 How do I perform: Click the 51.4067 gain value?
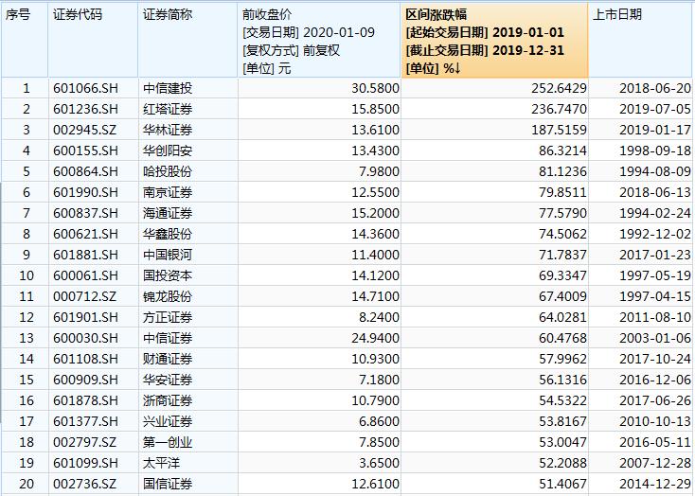tap(562, 484)
